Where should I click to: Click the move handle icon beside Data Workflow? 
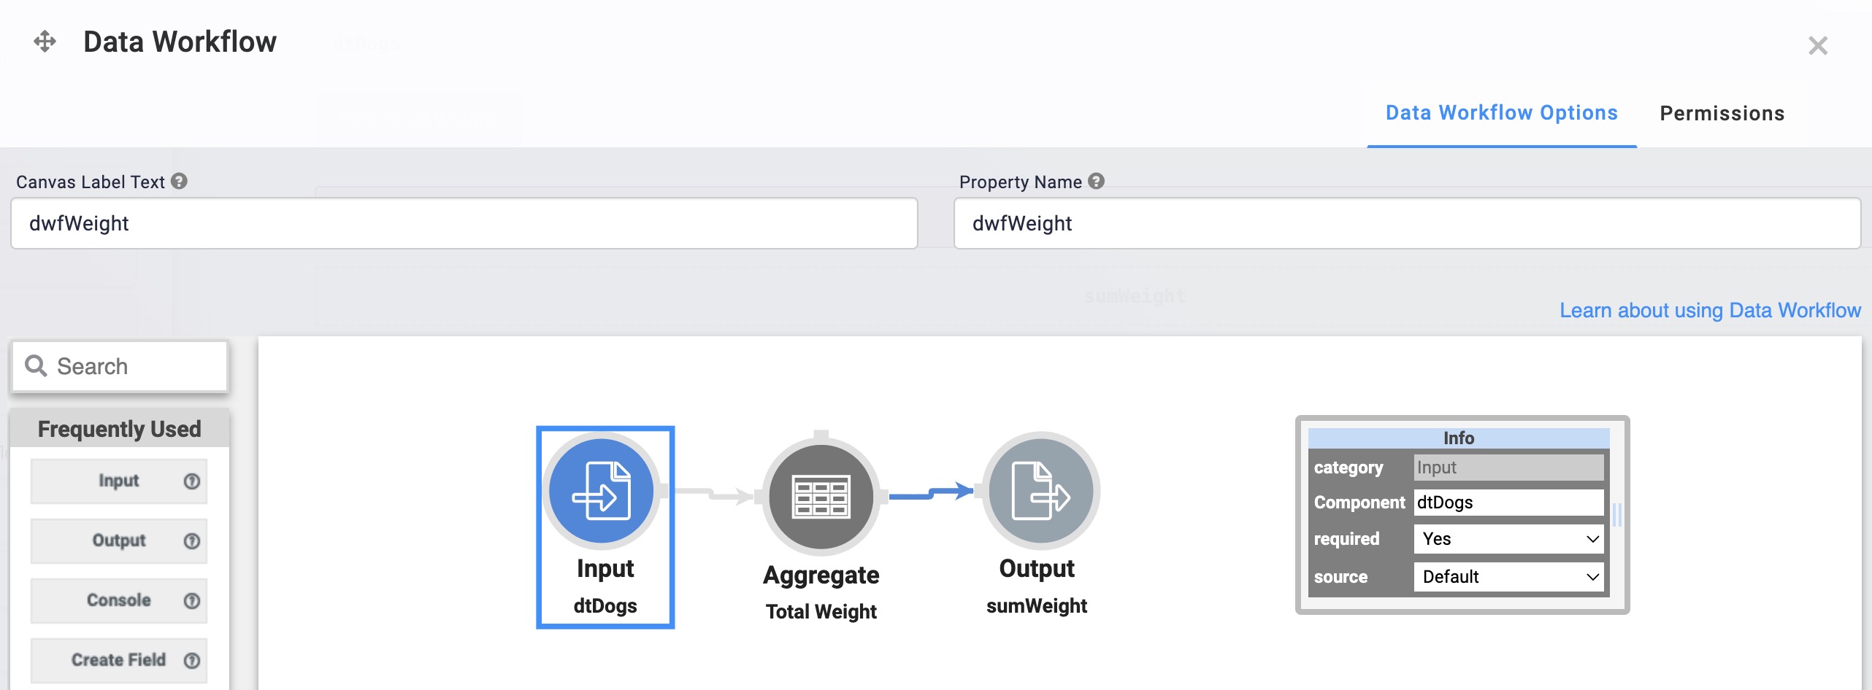click(45, 42)
